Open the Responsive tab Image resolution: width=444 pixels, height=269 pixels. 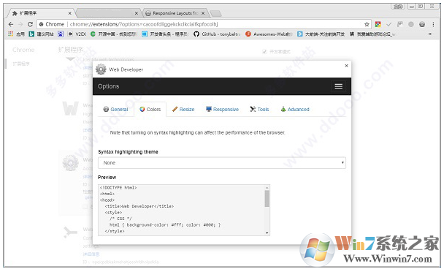pos(222,110)
